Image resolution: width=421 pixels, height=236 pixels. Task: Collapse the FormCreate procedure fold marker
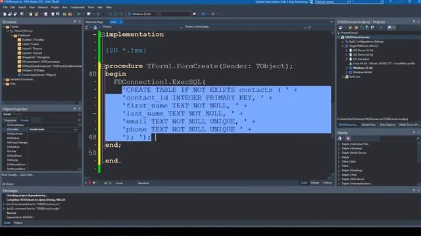[103, 66]
